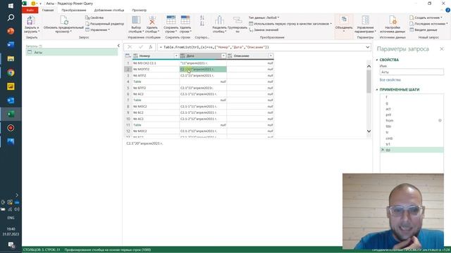
Task: Click the Keep Rows icon (Сохранить строки)
Action: coord(171,20)
